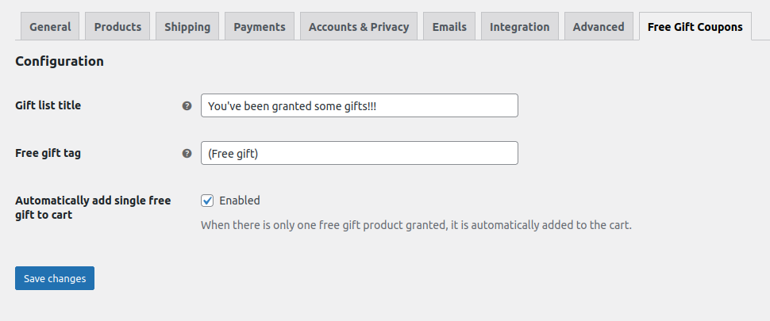Viewport: 770px width, 321px height.
Task: Click into the Free gift tag field
Action: (359, 153)
